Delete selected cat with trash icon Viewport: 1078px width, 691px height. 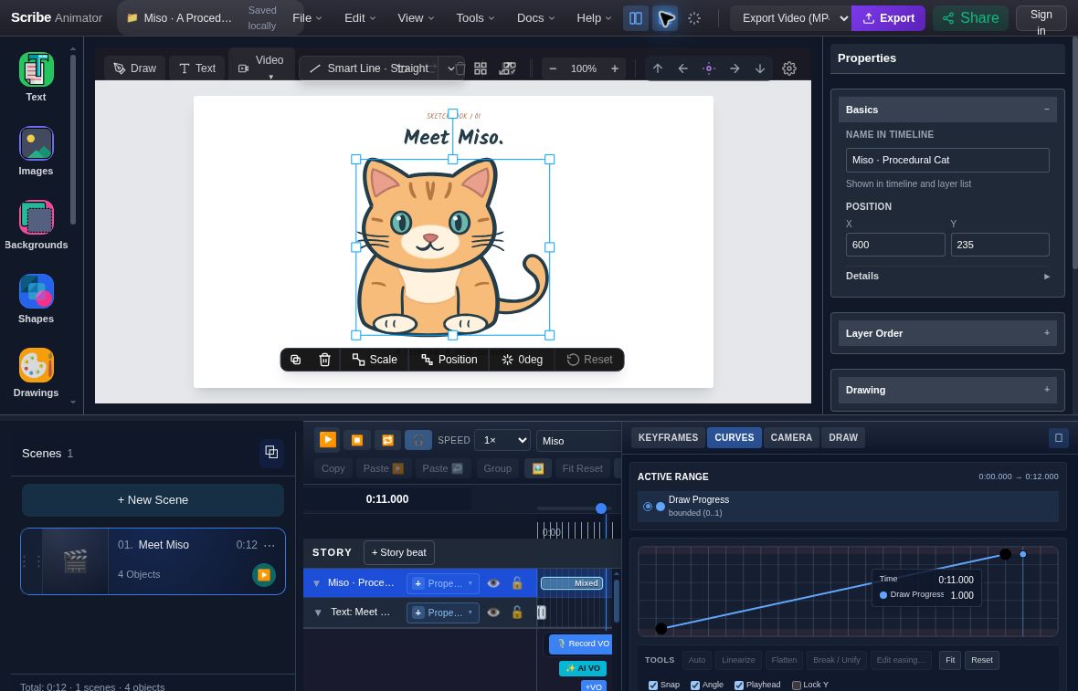click(x=325, y=360)
